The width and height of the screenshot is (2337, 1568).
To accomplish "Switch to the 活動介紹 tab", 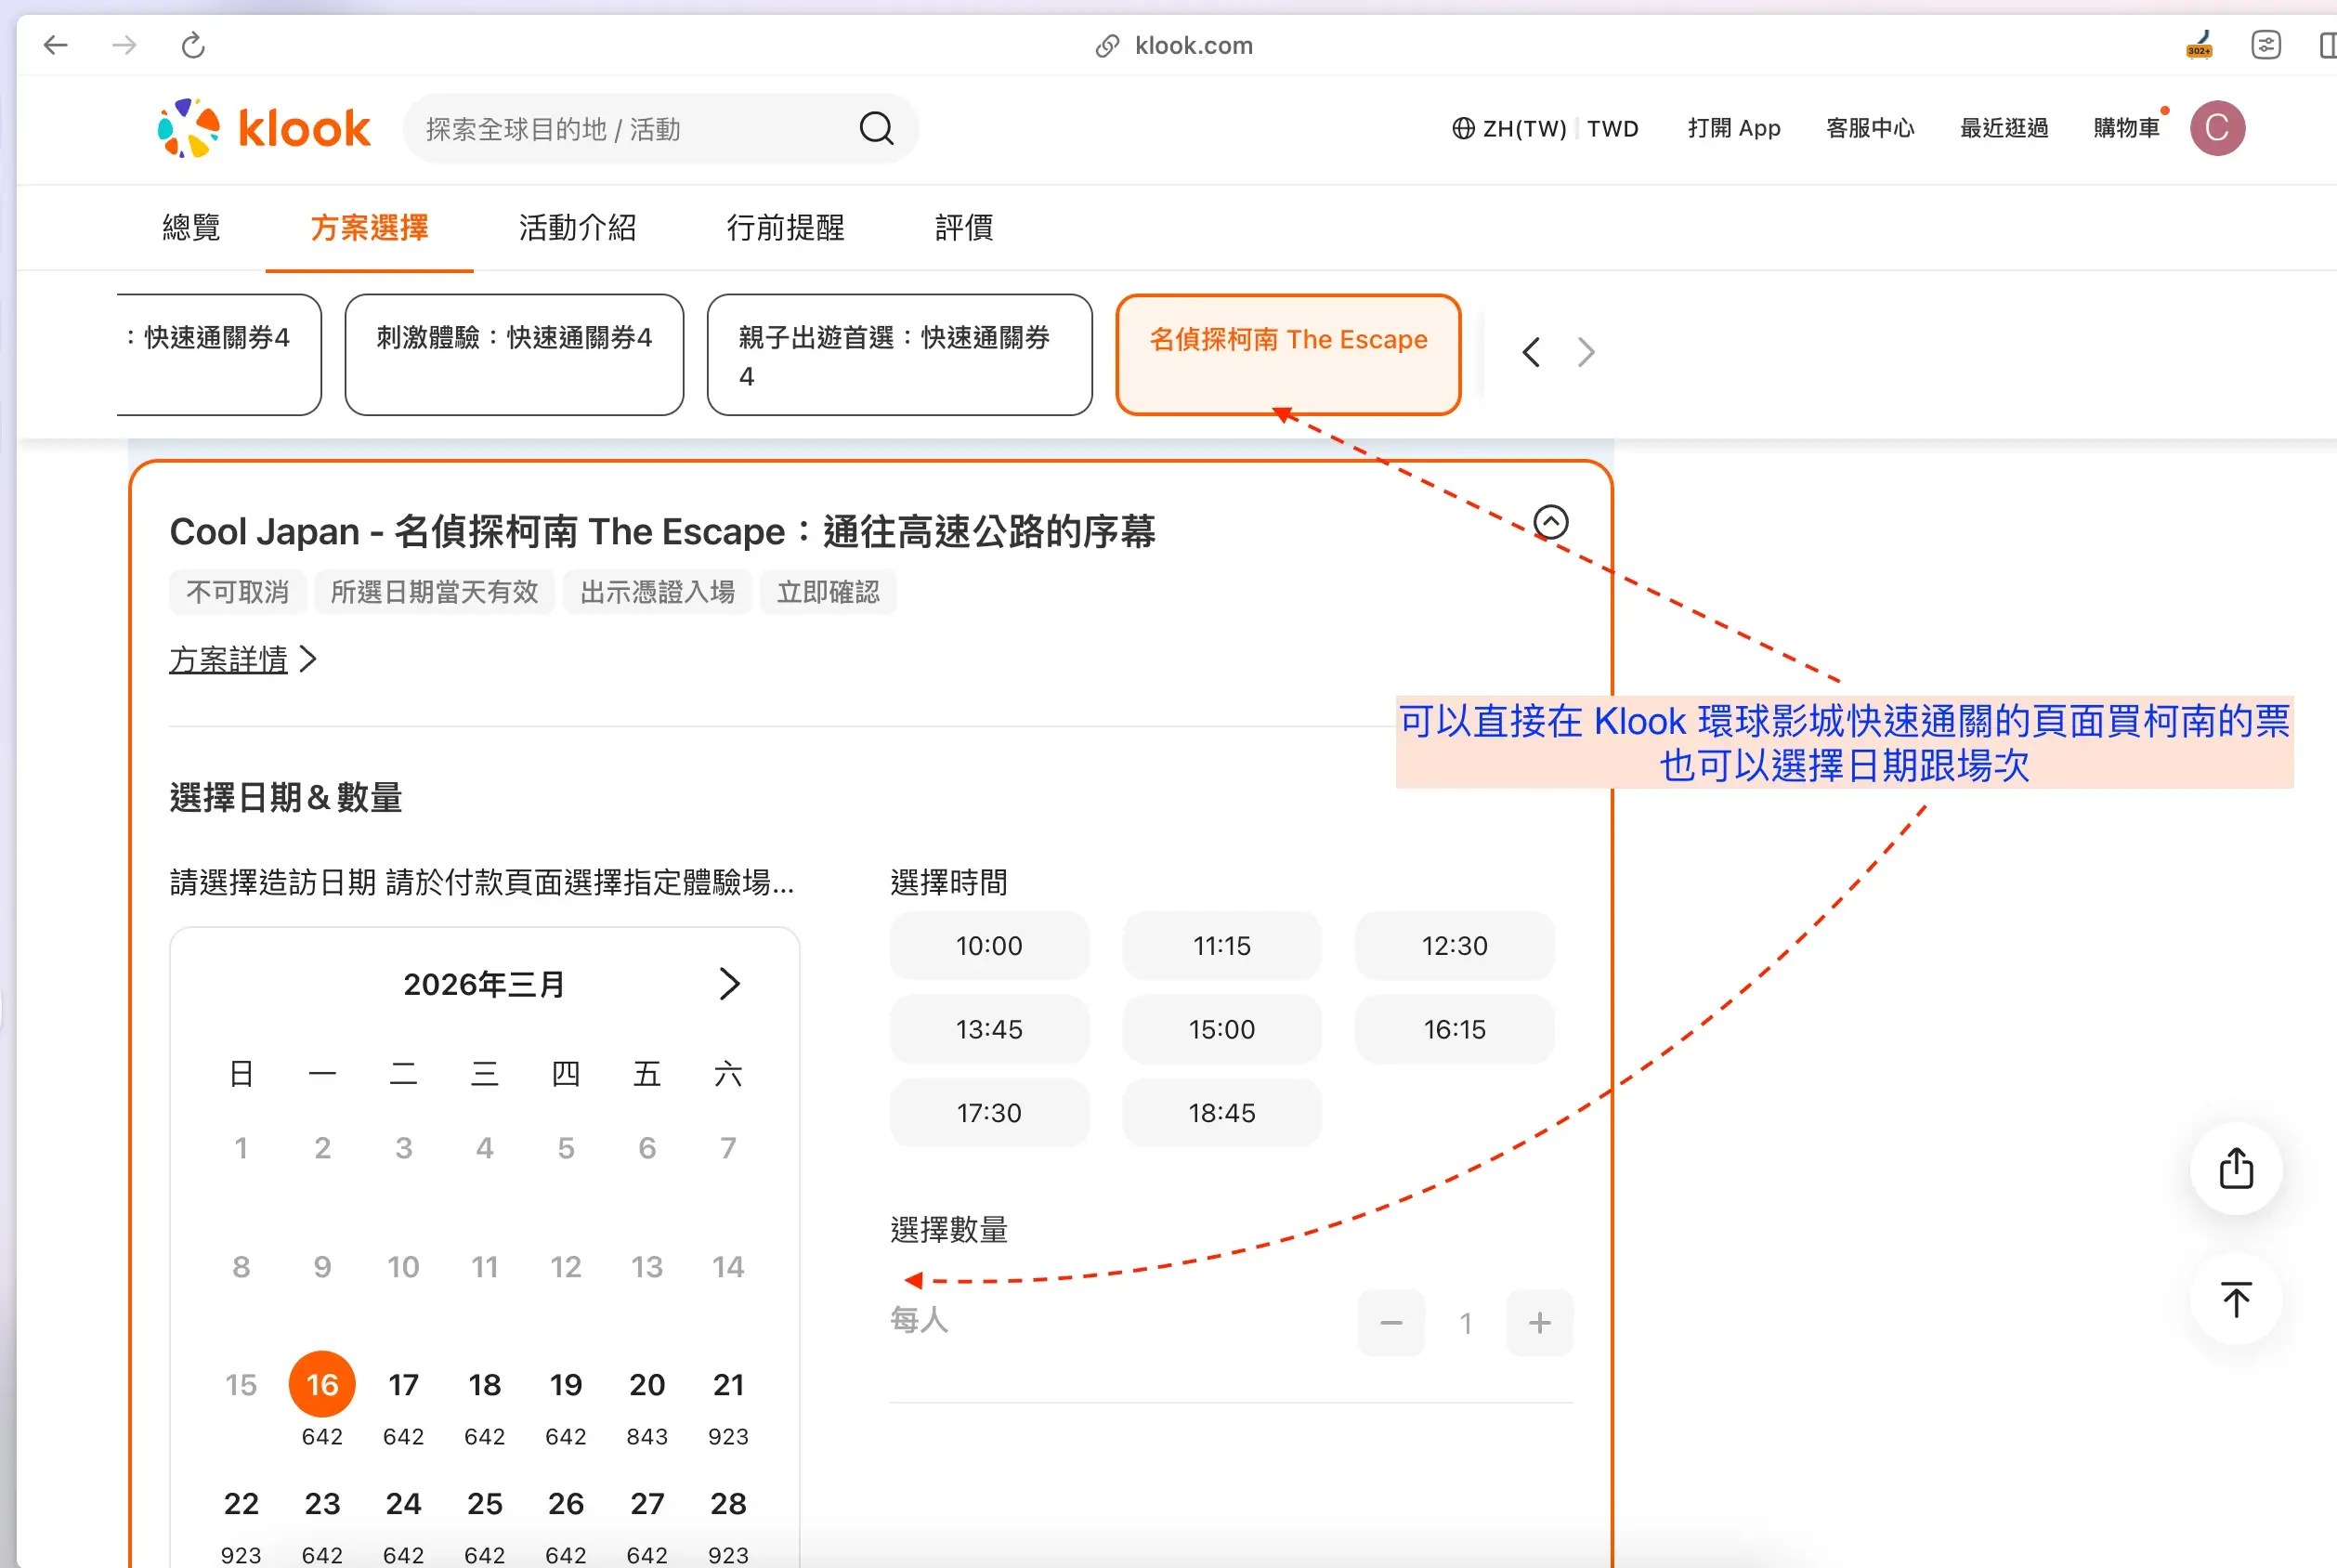I will click(x=577, y=228).
